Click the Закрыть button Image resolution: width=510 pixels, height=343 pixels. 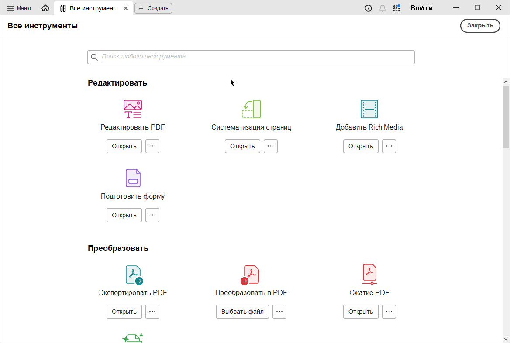pos(480,25)
